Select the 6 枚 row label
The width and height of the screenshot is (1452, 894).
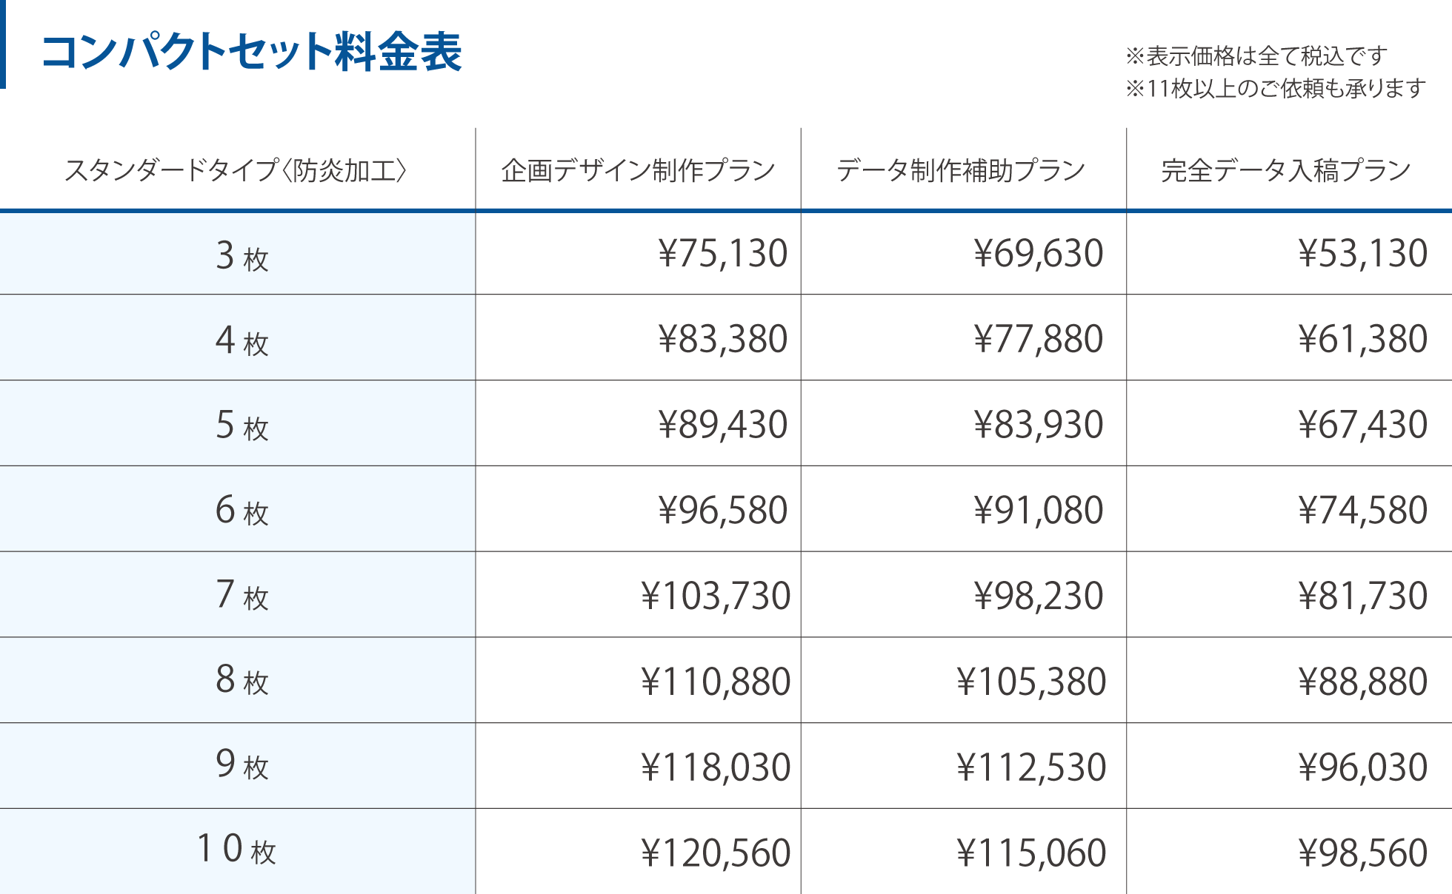point(242,511)
